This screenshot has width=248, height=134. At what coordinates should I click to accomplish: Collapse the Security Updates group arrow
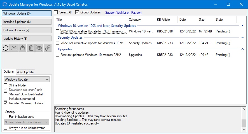click(x=242, y=37)
